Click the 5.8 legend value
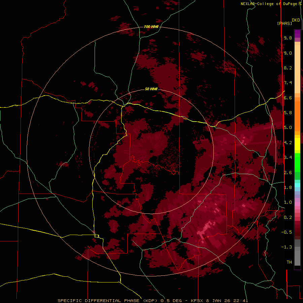Viewport: 303px width, 303px height. pos(288,113)
